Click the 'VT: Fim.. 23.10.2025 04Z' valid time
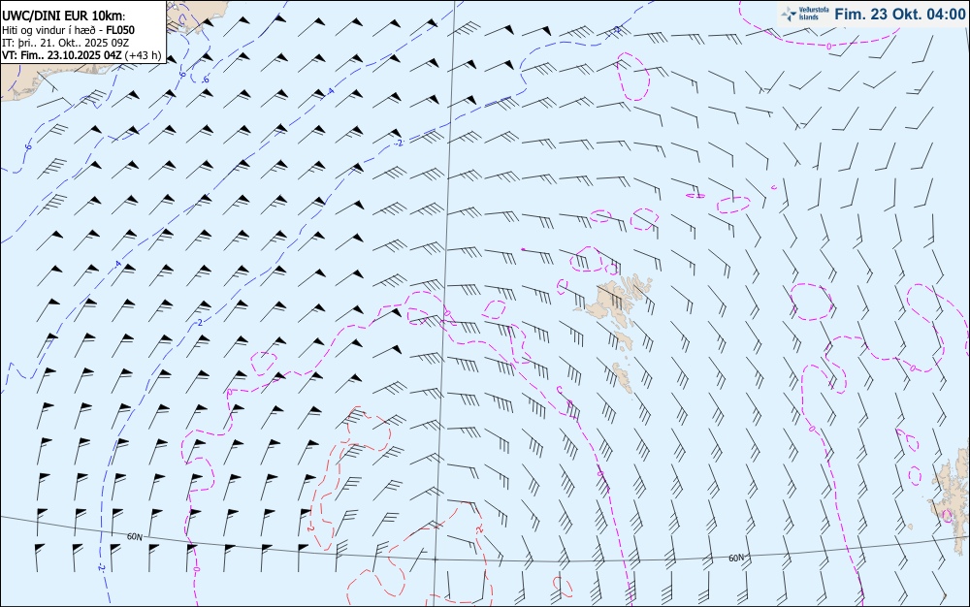 point(62,55)
